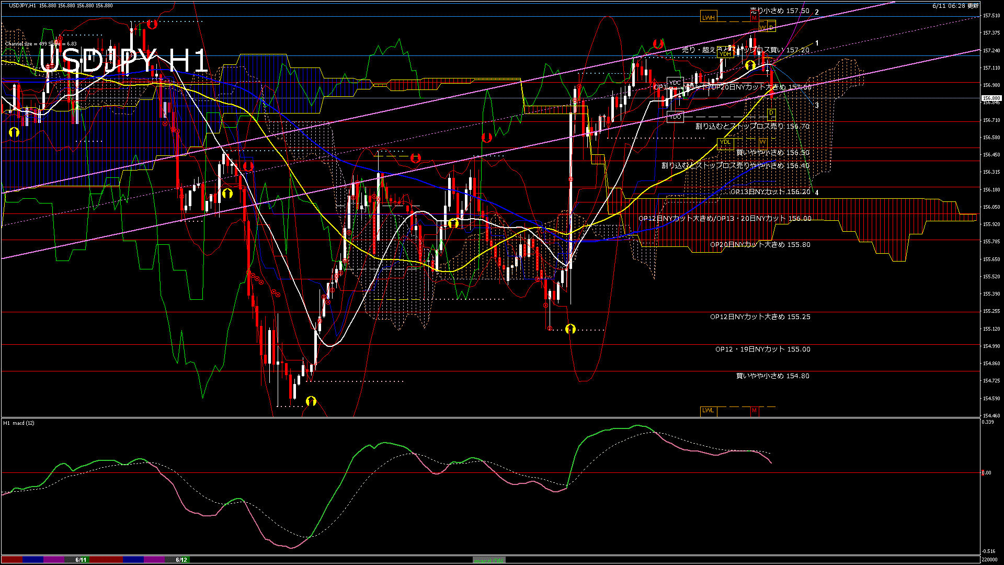Click the red M marker beside LWH
This screenshot has height=565, width=1004.
tap(754, 18)
